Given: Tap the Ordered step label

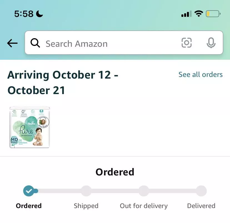Looking at the screenshot, I should click(29, 206).
